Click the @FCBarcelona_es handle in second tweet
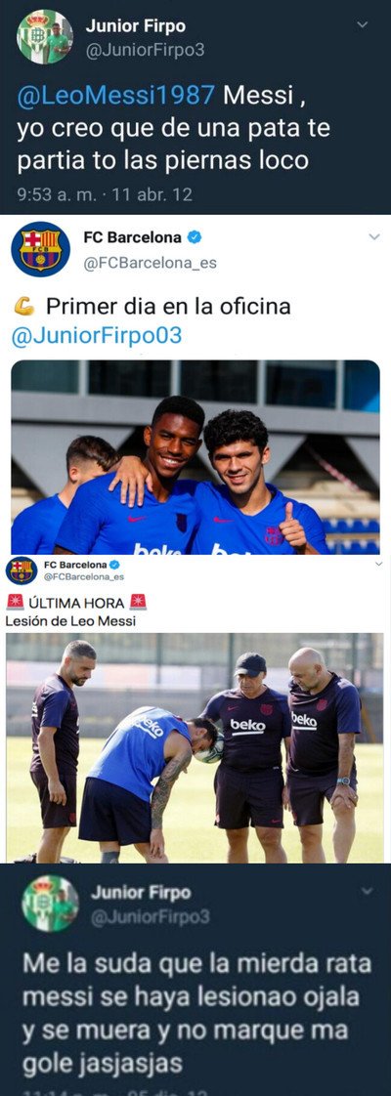 coord(150,263)
